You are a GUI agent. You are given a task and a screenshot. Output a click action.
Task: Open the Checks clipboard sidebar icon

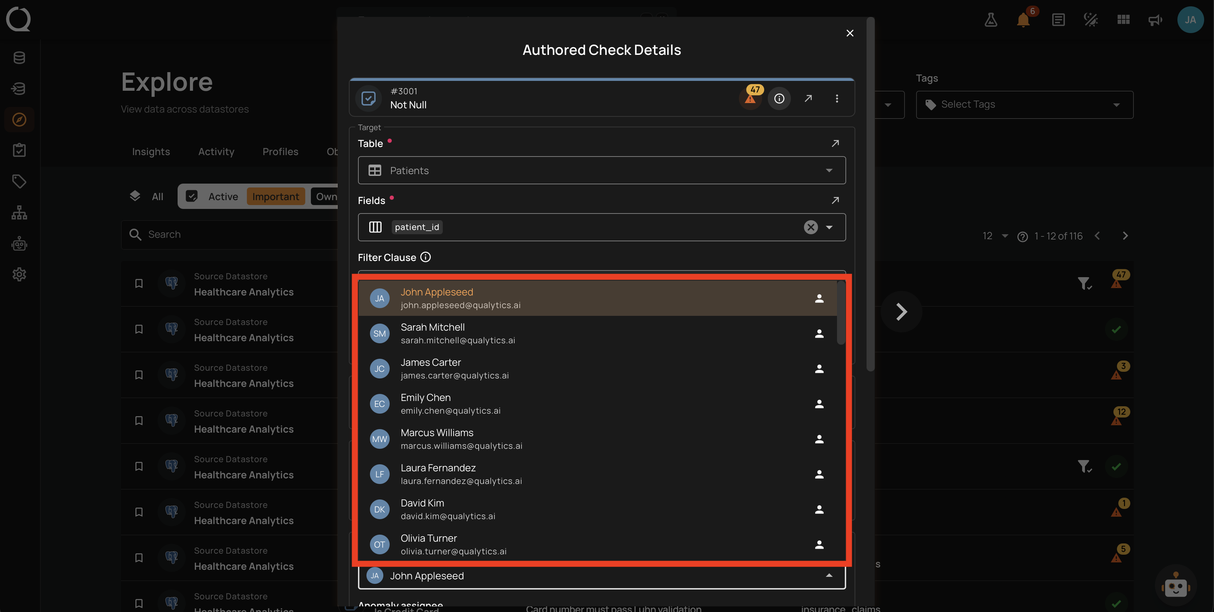(x=19, y=151)
